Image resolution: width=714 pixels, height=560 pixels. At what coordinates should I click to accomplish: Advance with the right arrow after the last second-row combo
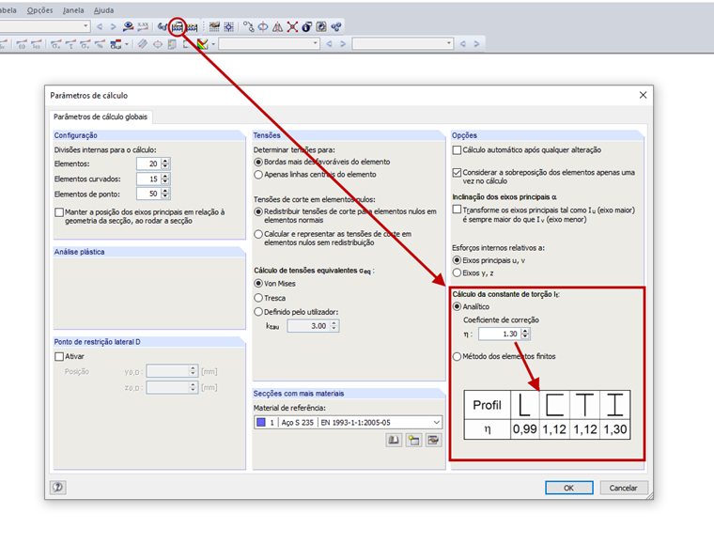pos(476,44)
